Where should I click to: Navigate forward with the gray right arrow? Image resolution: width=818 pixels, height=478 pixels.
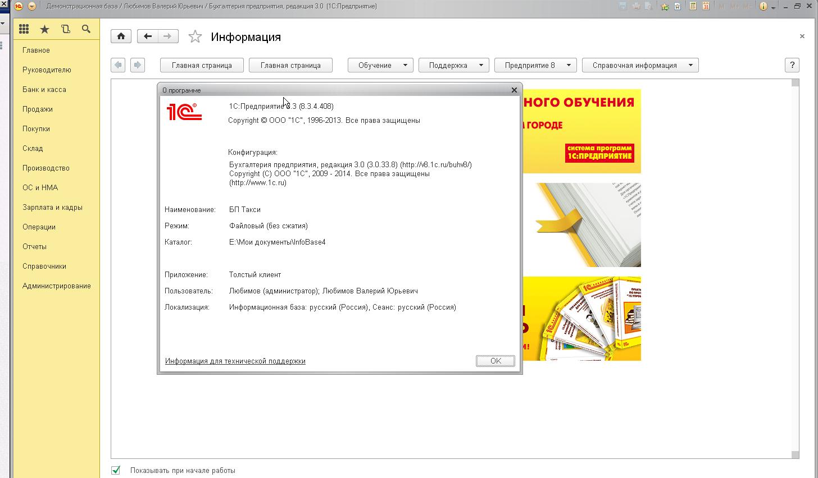(167, 36)
